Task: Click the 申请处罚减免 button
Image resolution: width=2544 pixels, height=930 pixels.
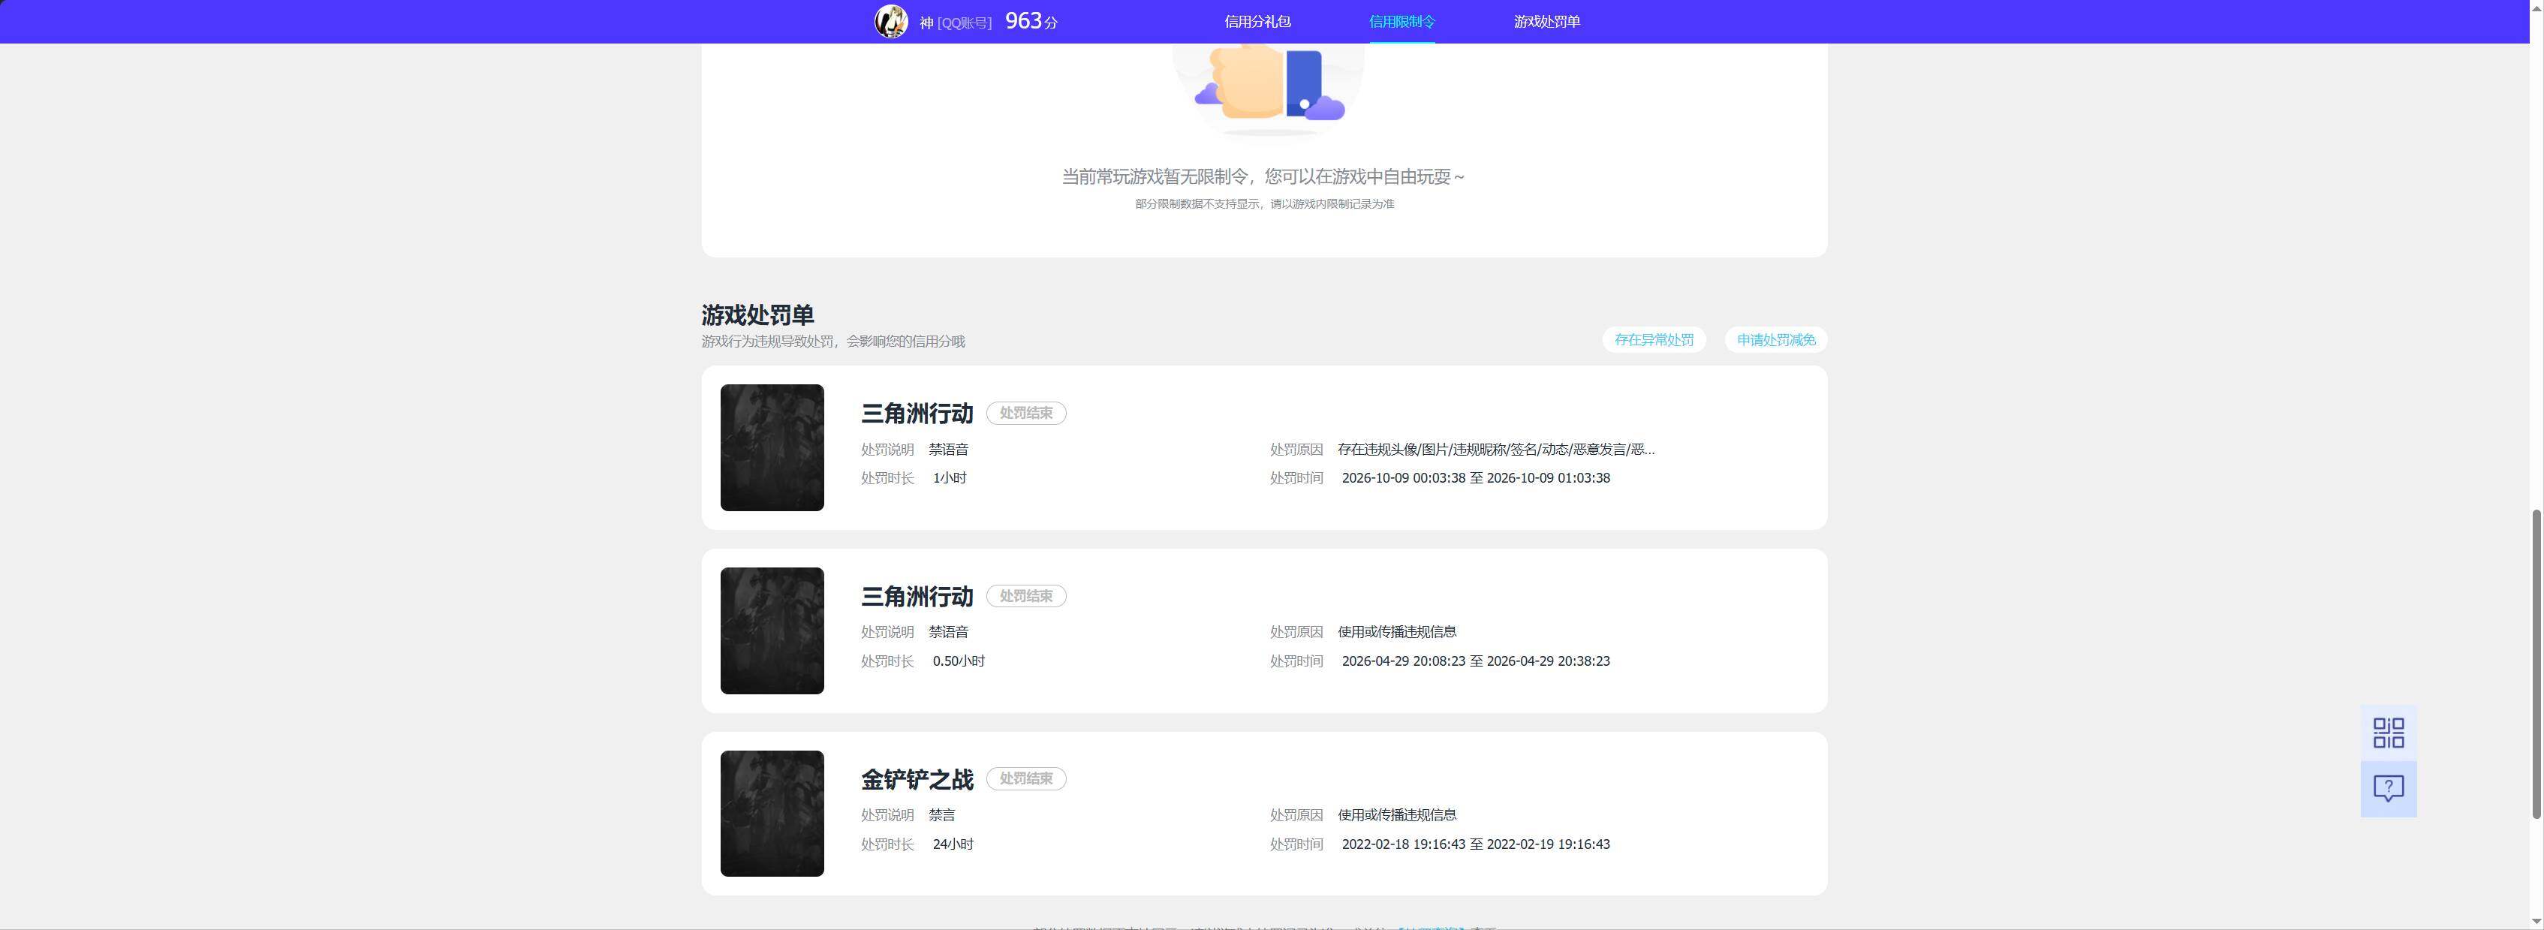Action: pyautogui.click(x=1775, y=339)
